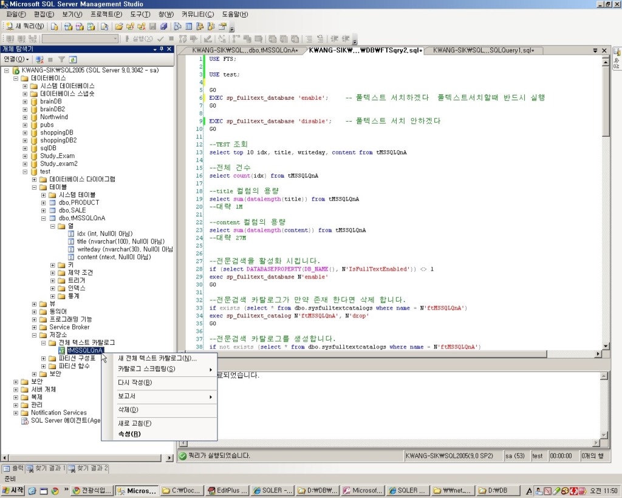
Task: Open the active files dropdown arrow
Action: (x=595, y=50)
